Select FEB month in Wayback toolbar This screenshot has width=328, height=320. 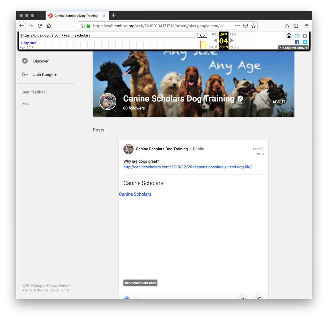point(233,34)
